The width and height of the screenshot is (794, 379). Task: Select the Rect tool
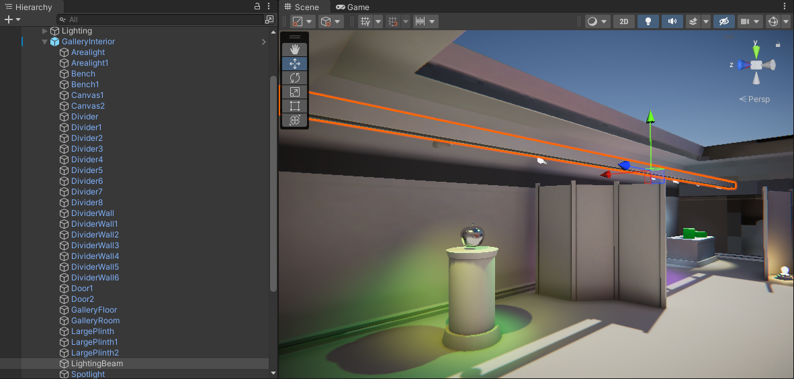tap(294, 106)
